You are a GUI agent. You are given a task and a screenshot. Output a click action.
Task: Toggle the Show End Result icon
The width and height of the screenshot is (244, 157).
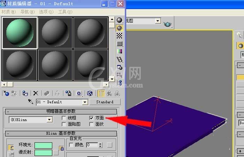click(101, 93)
